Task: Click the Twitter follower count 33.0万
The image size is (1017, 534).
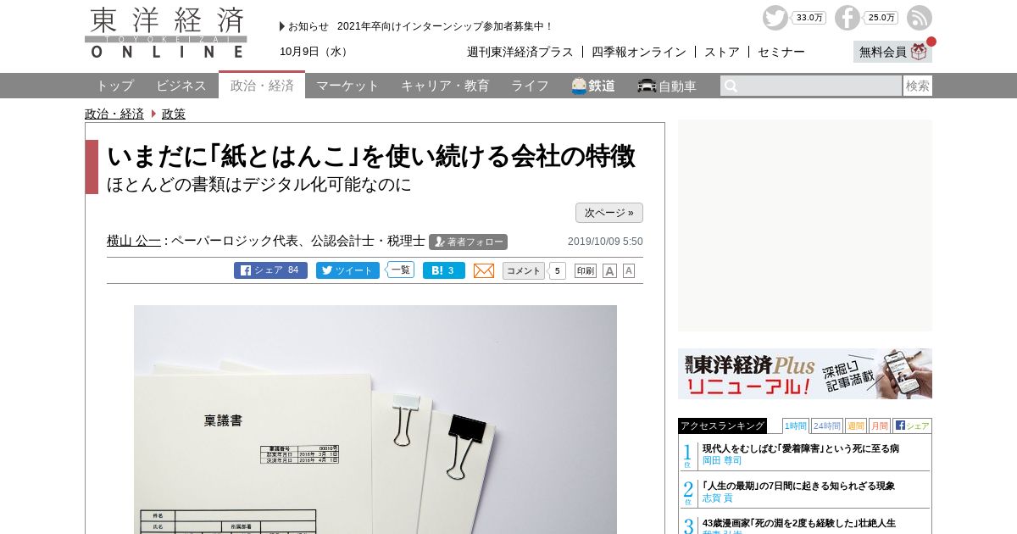Action: point(809,18)
